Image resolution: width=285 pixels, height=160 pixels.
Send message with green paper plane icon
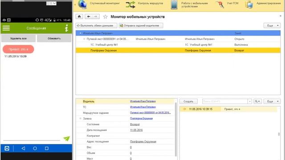coord(66,138)
